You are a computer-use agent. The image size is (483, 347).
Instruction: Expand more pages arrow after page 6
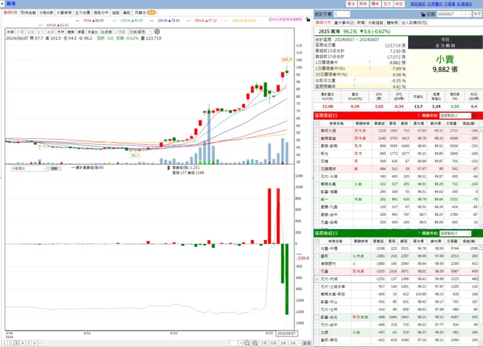pos(40,343)
